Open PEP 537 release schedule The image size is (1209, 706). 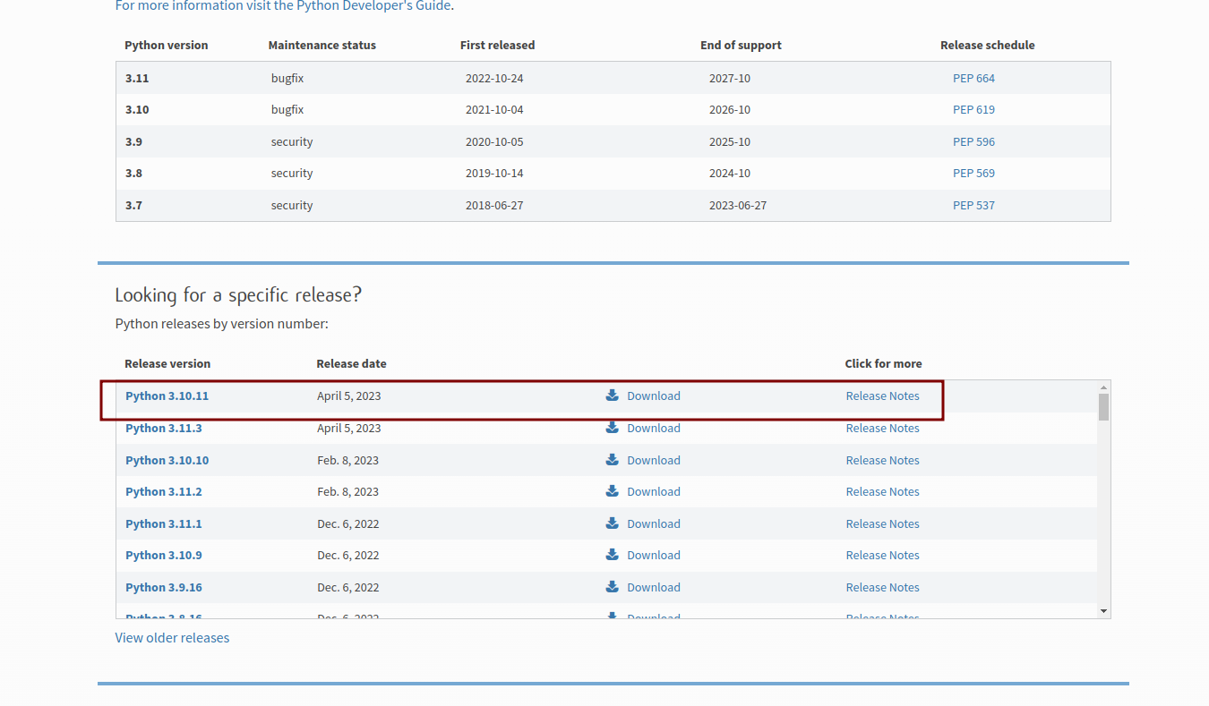(973, 205)
